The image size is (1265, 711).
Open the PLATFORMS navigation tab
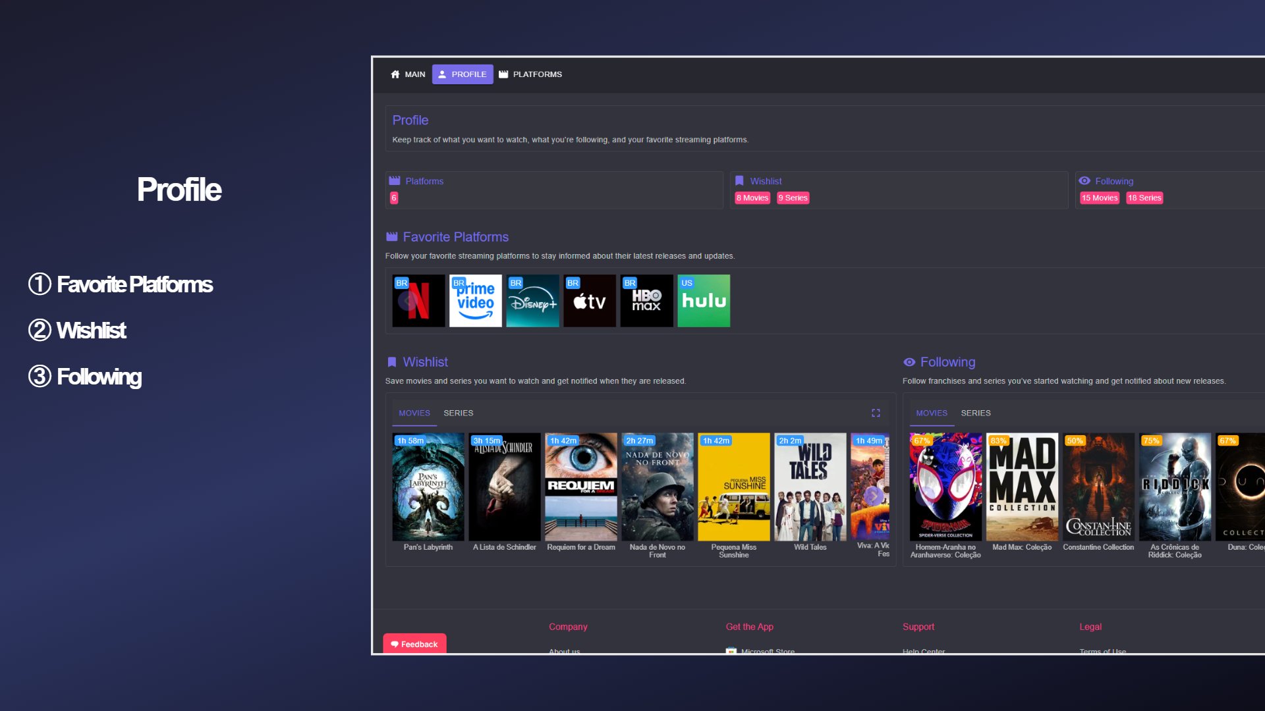point(530,74)
